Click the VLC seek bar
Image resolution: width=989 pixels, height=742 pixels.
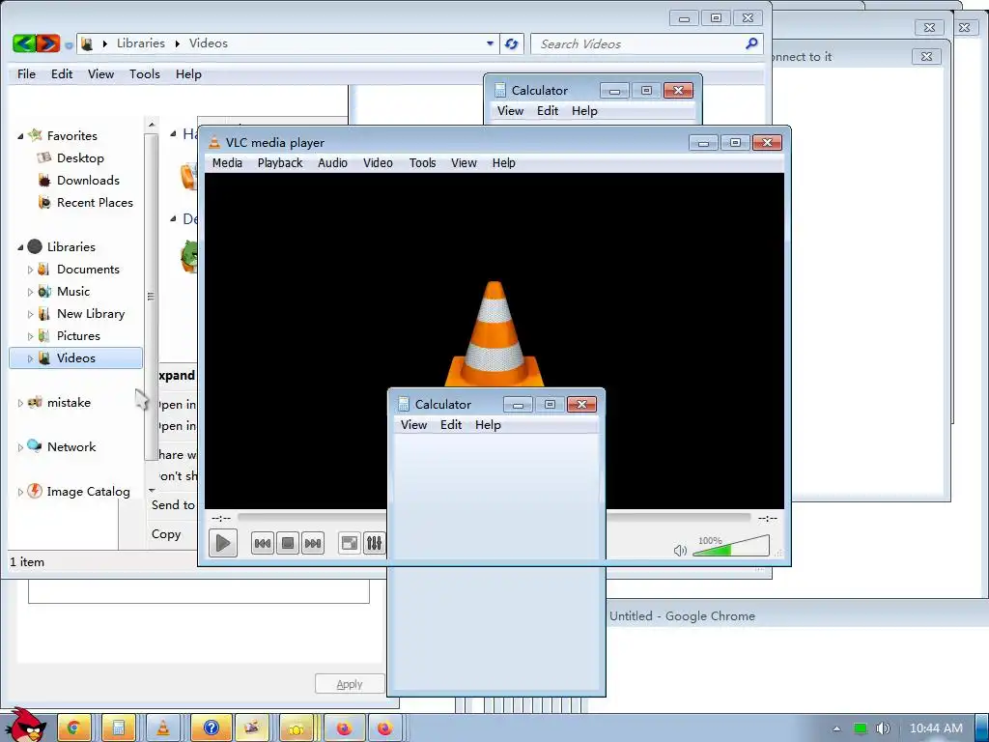pyautogui.click(x=494, y=518)
